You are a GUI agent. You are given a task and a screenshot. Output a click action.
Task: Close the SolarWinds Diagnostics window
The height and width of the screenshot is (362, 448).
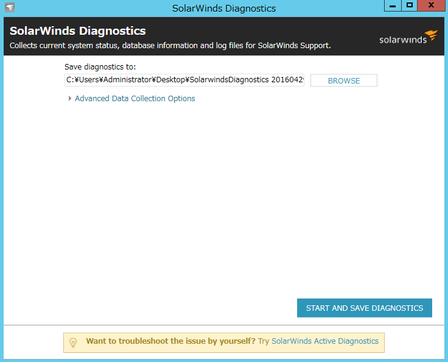point(431,5)
